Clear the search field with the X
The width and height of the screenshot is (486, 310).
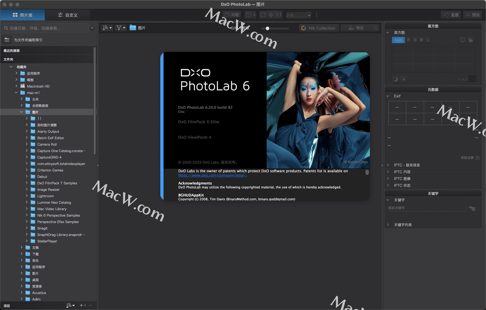[92, 28]
